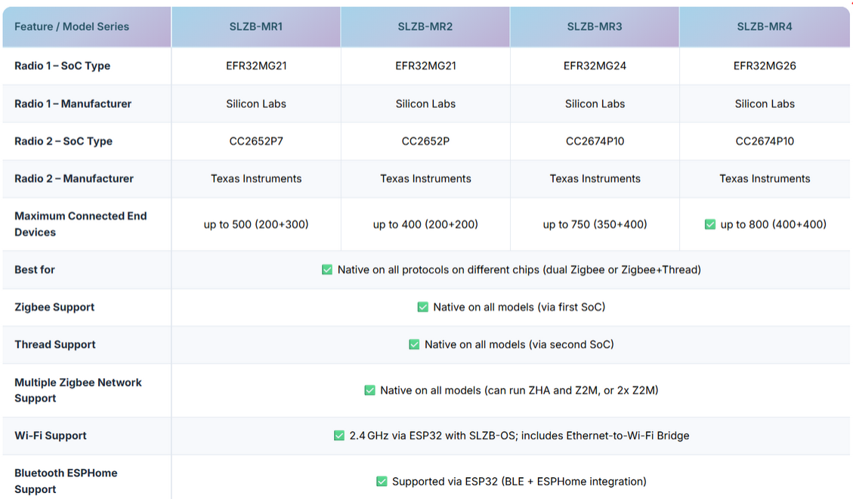Select the SLZB-MR2 column header
The height and width of the screenshot is (499, 853).
[x=425, y=26]
